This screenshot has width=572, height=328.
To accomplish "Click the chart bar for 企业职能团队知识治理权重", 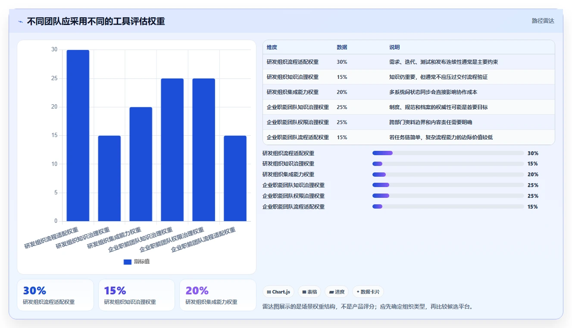I will 172,150.
